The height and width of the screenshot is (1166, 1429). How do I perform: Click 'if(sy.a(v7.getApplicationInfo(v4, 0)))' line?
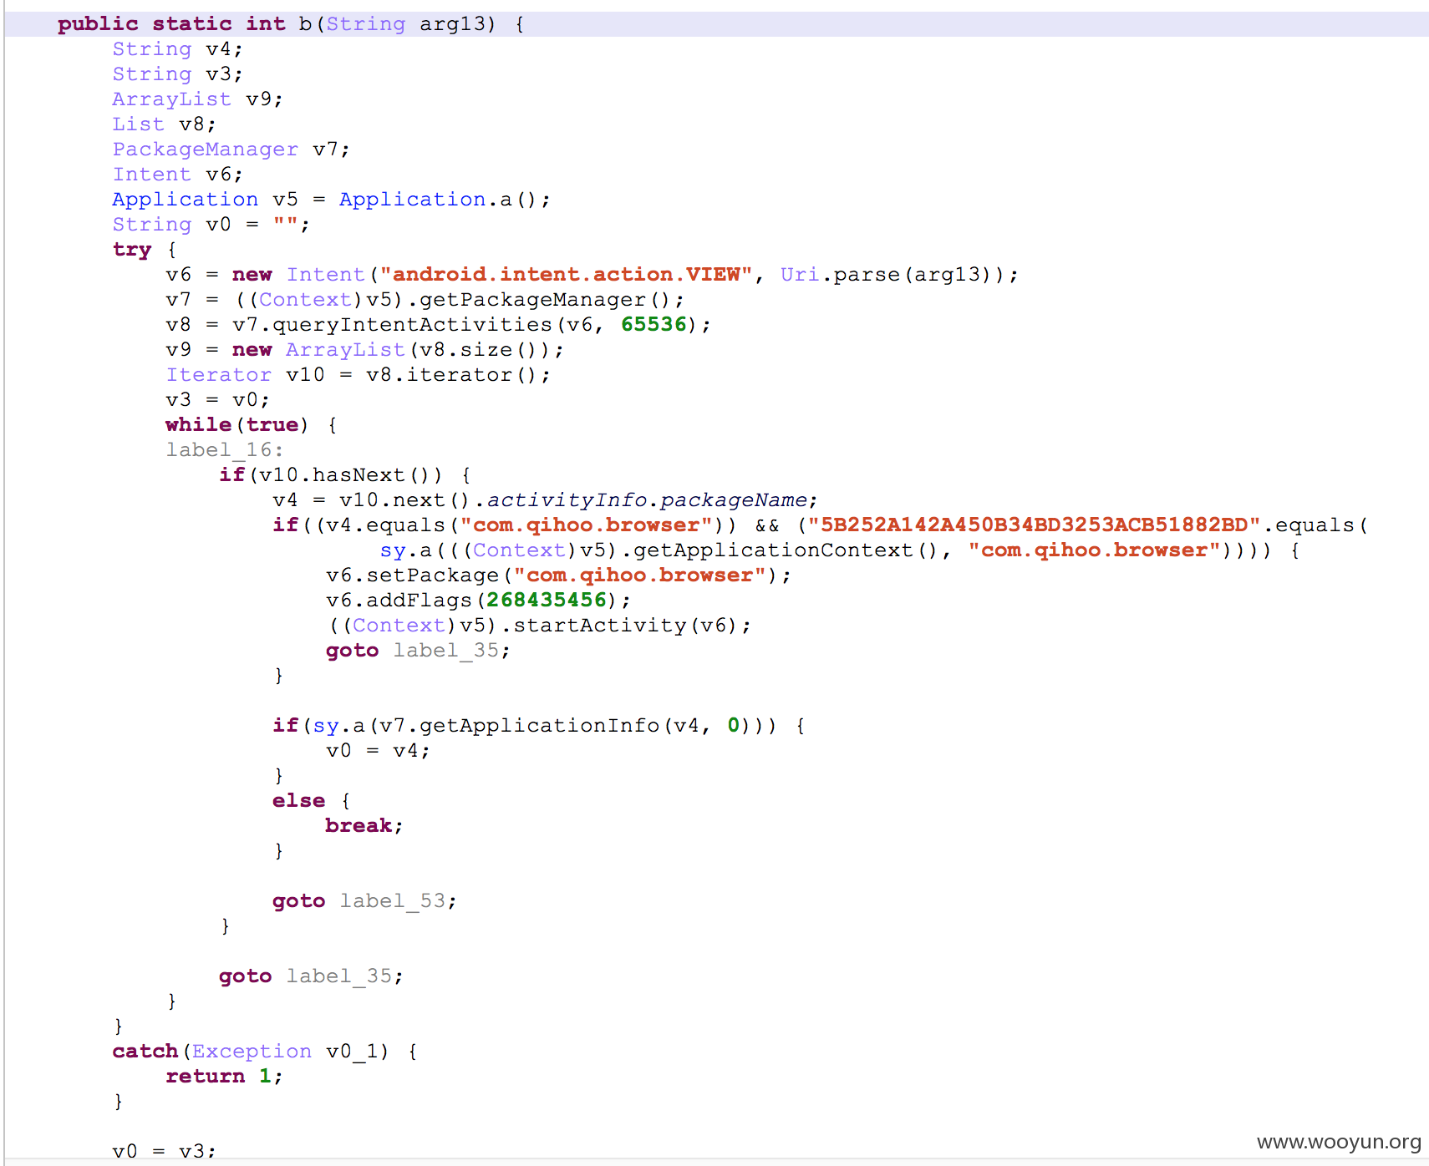click(538, 726)
